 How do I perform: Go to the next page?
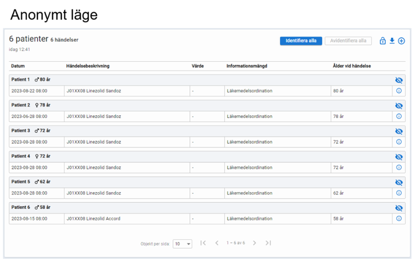click(254, 243)
